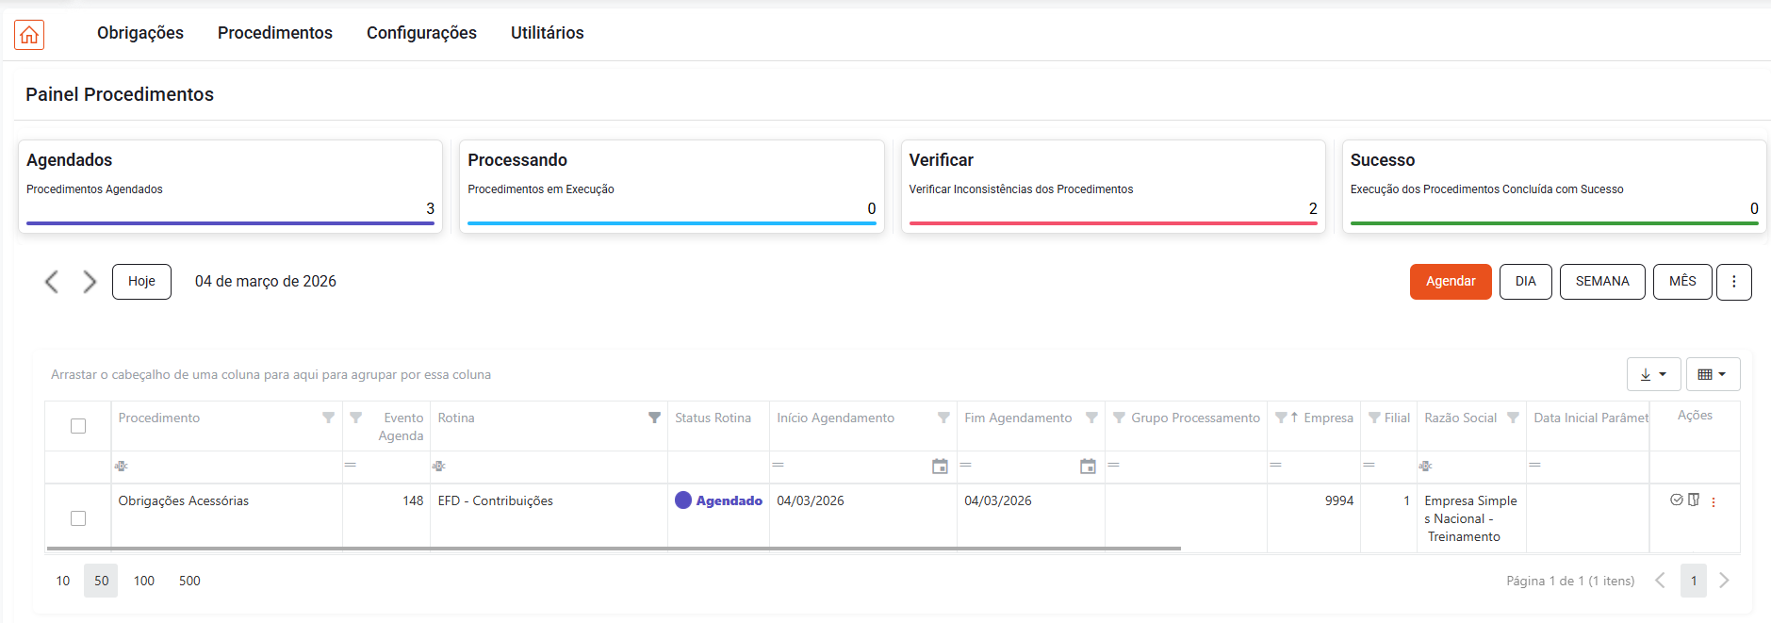Click the grid's horizontal scrollbar
Image resolution: width=1771 pixels, height=623 pixels.
pos(613,548)
